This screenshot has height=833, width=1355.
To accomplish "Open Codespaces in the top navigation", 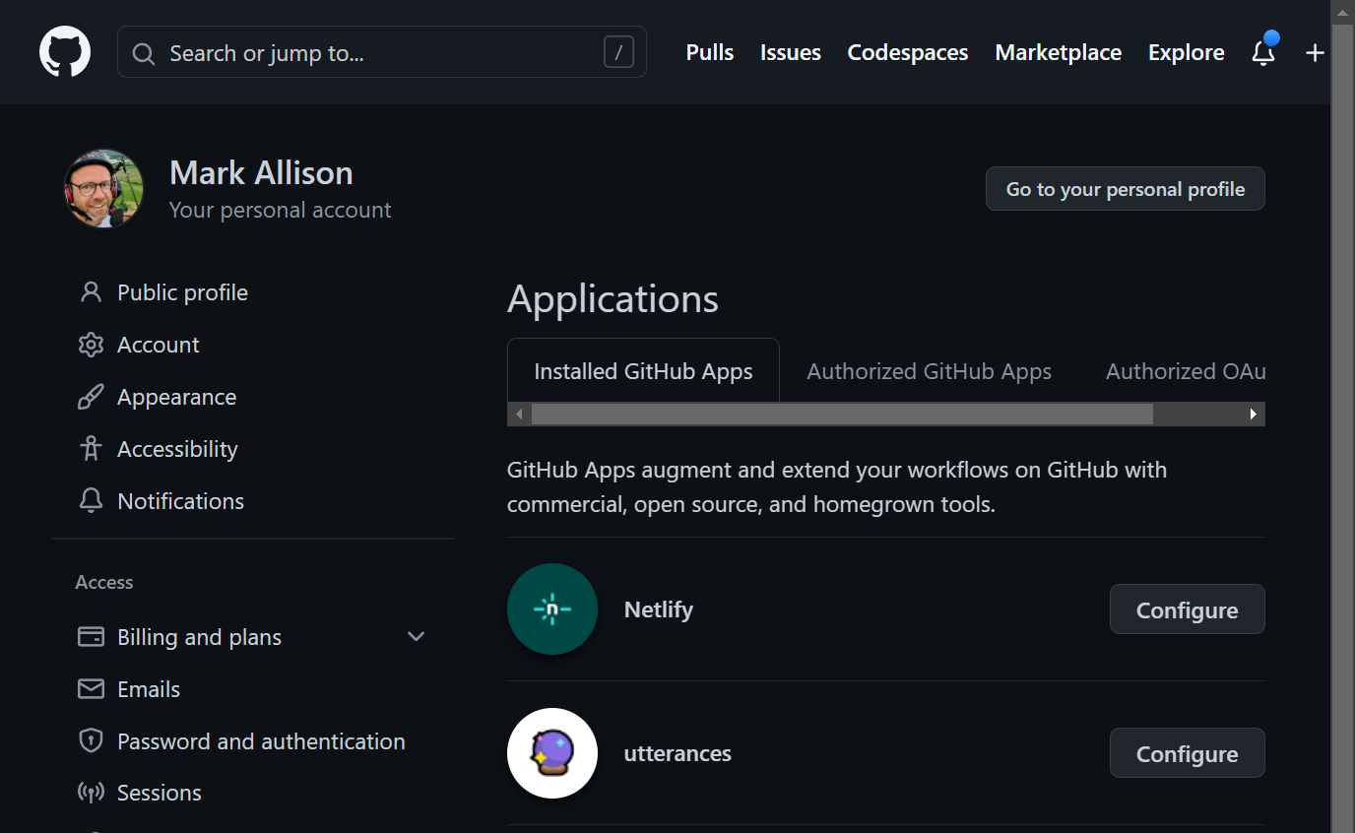I will 908,53.
